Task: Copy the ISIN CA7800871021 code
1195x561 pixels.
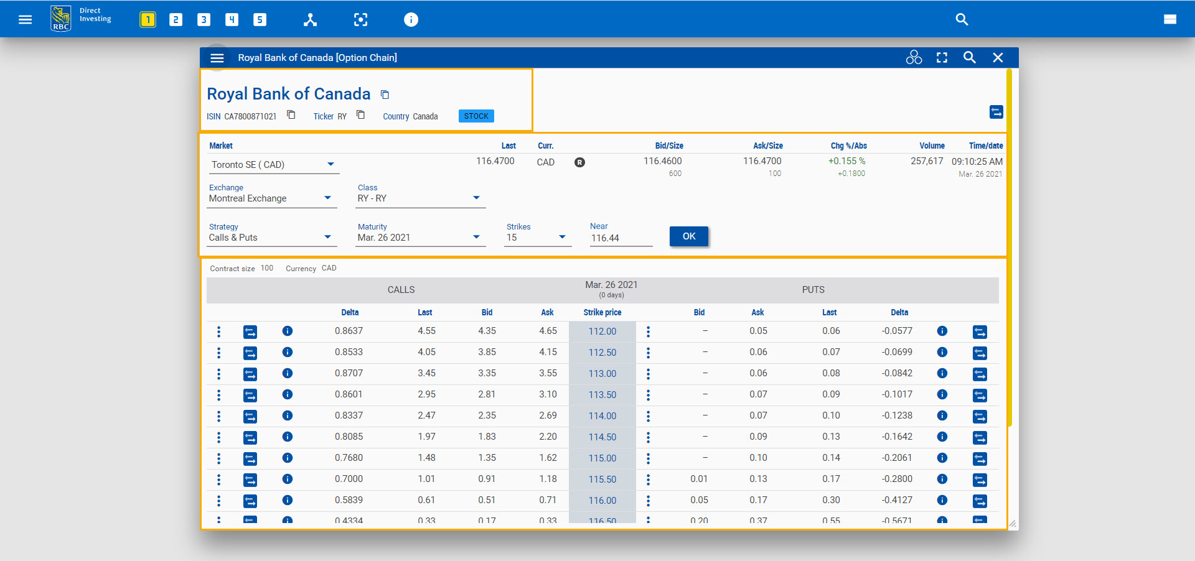Action: (291, 114)
